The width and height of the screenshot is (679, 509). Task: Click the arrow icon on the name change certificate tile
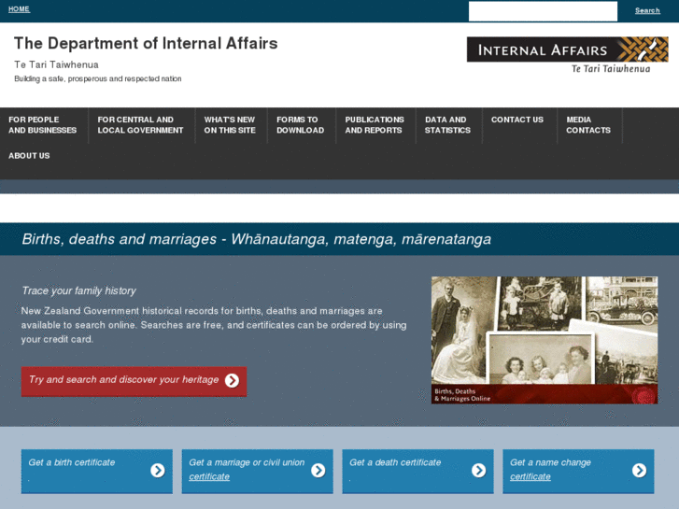pyautogui.click(x=639, y=470)
